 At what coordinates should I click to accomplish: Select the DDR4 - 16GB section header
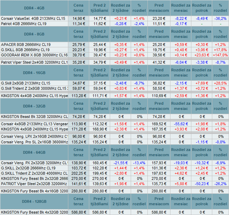point(34,73)
